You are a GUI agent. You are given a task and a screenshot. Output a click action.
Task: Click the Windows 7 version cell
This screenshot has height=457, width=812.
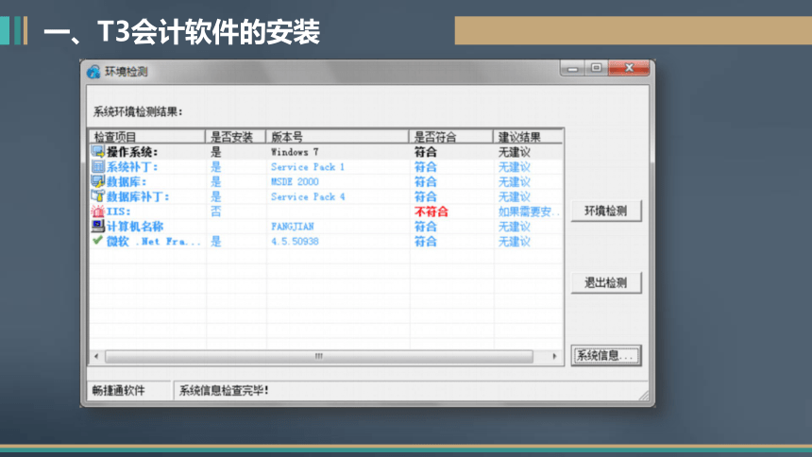click(295, 152)
